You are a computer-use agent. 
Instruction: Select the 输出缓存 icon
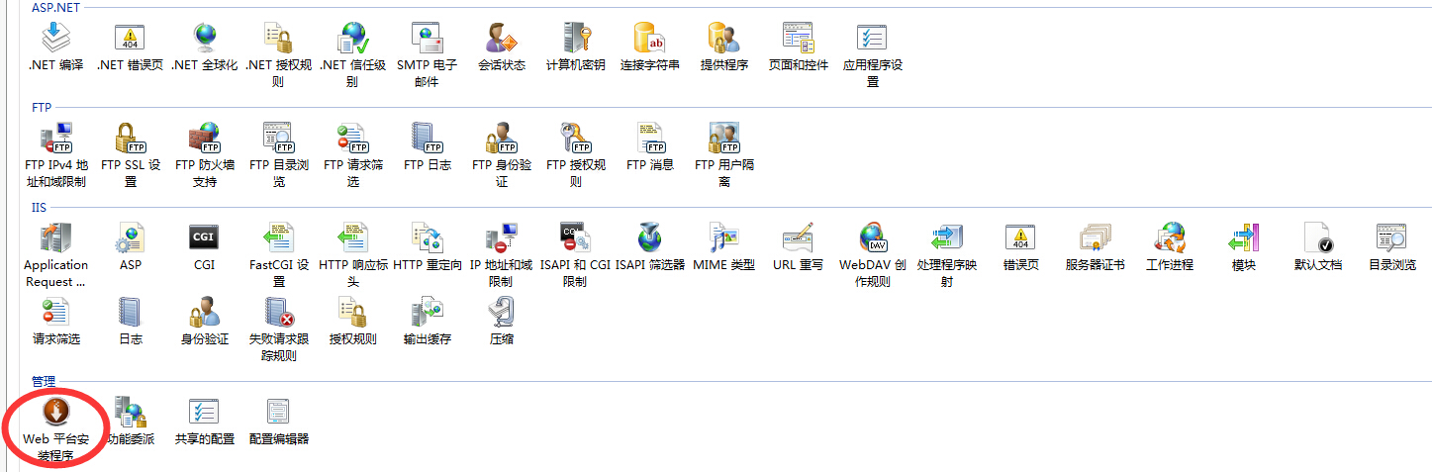428,313
